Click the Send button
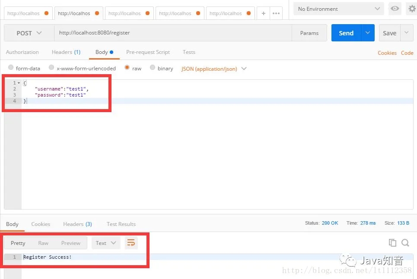The image size is (417, 279). coord(346,33)
